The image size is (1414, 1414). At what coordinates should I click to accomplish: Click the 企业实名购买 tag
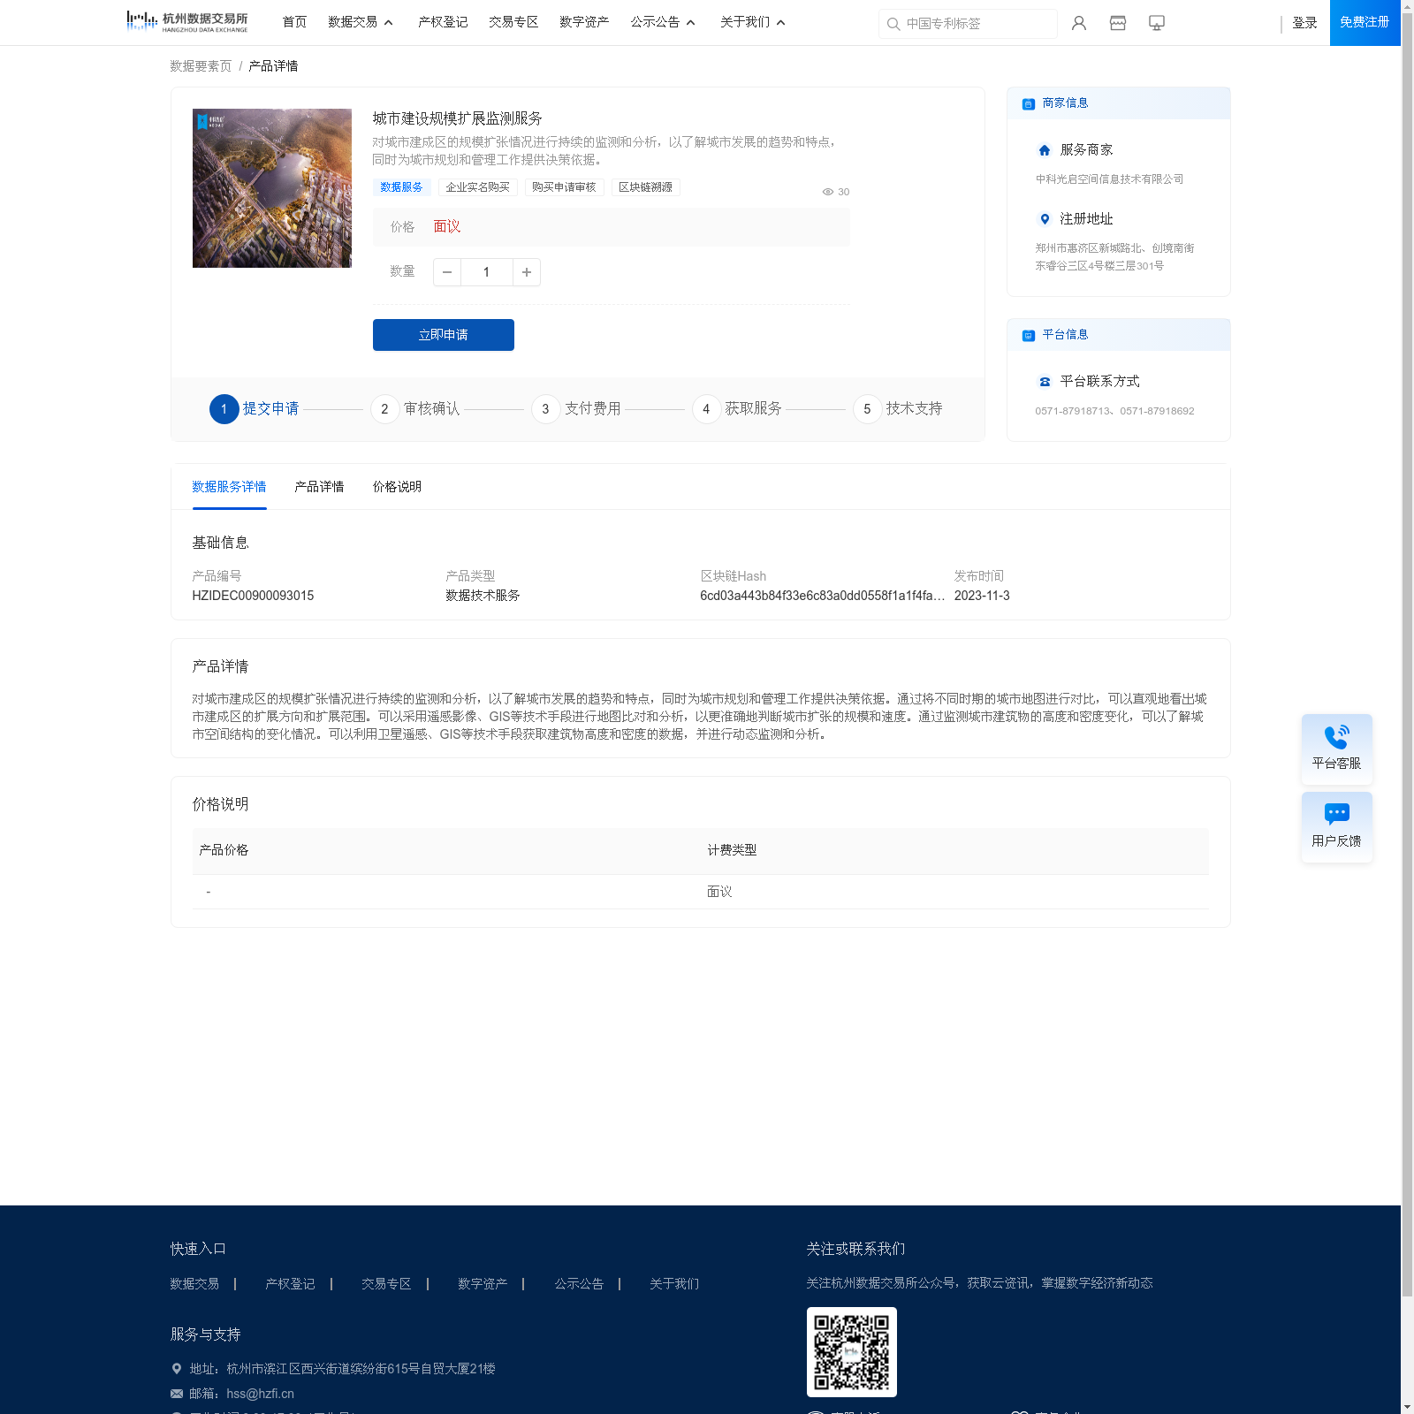pyautogui.click(x=478, y=187)
